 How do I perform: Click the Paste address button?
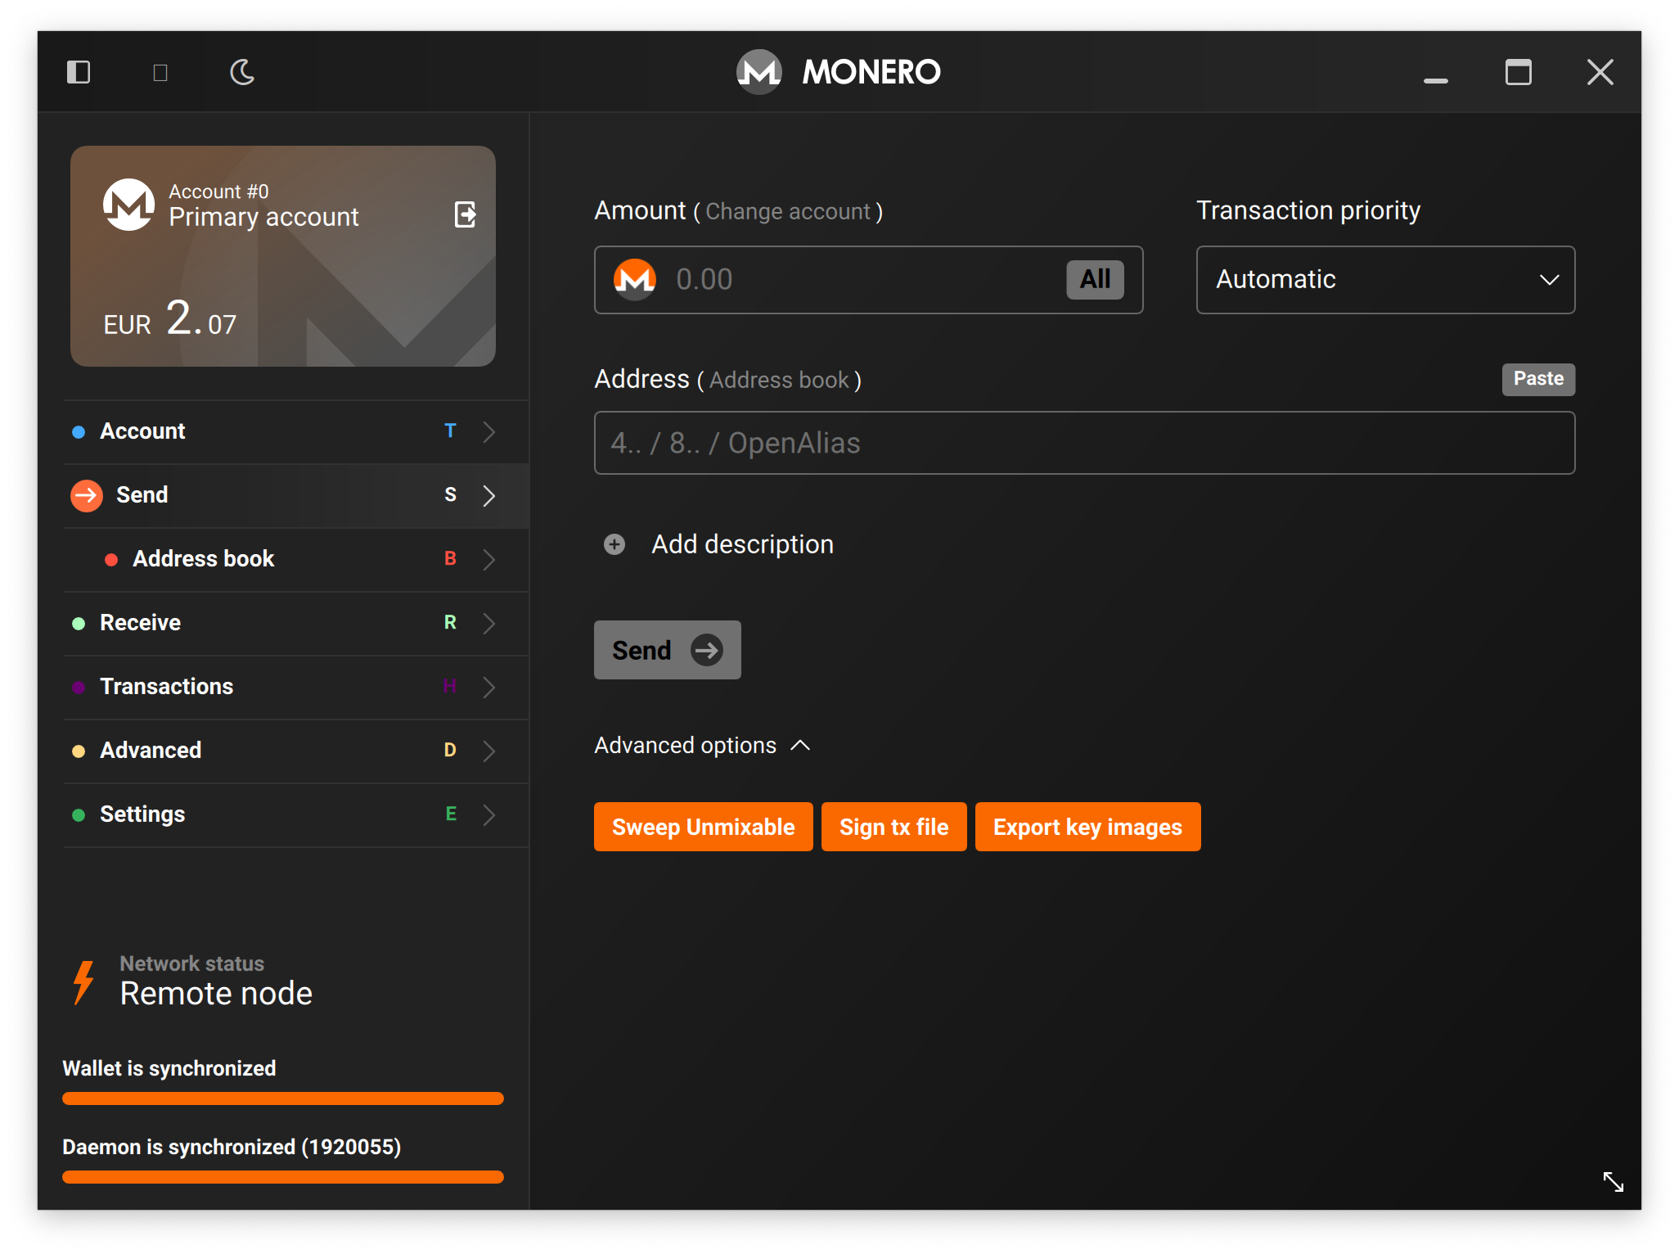(1538, 379)
